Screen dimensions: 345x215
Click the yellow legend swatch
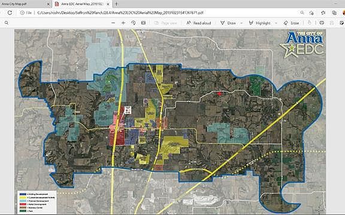[22, 198]
